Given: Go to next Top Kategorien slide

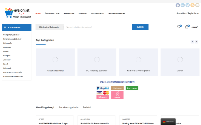Looking at the screenshot, I should pos(196,42).
